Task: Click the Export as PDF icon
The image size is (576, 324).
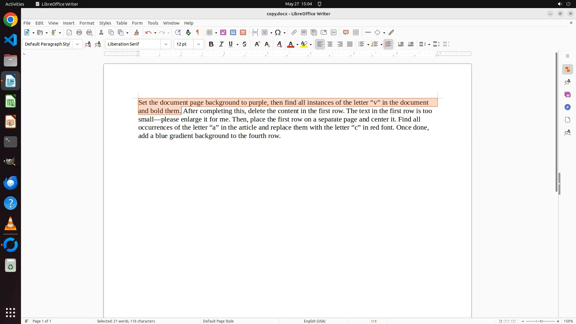Action: click(69, 32)
